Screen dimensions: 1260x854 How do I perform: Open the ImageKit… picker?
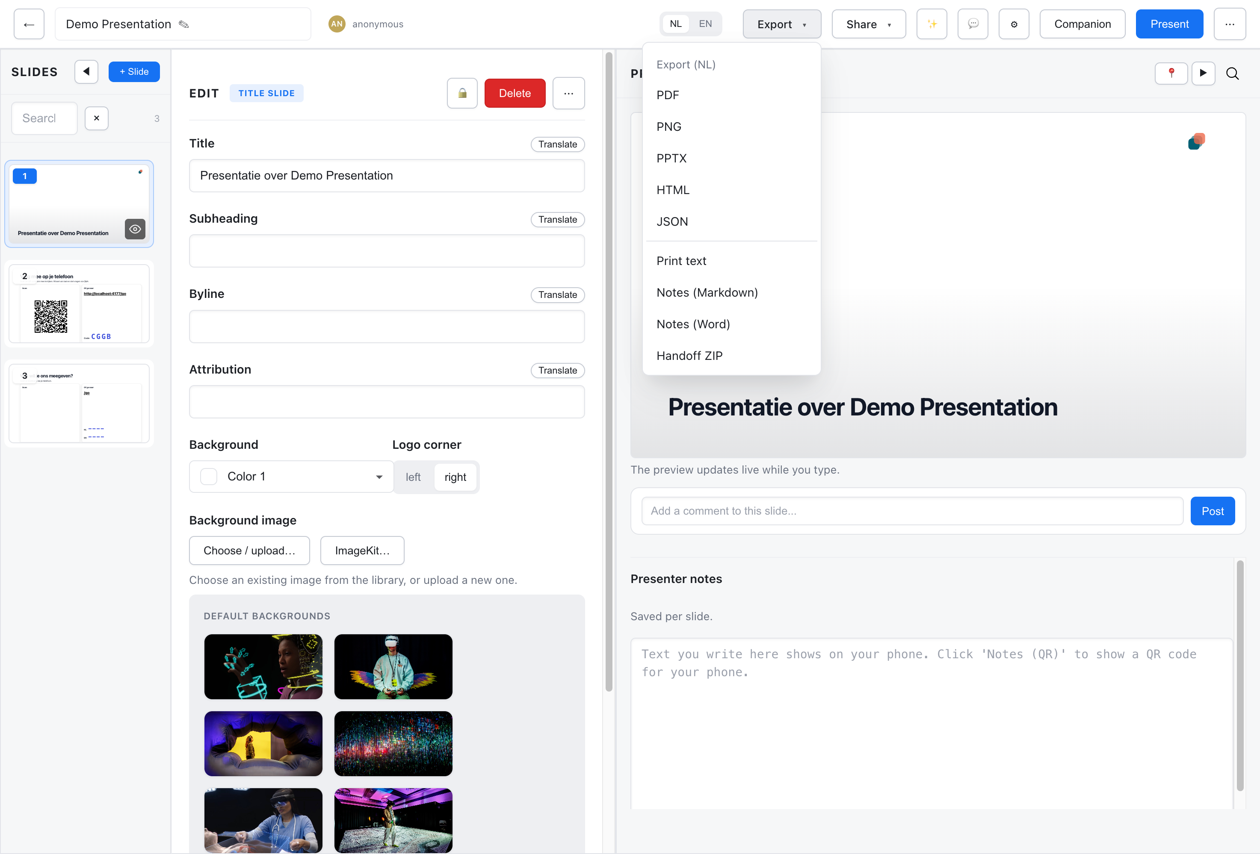point(362,551)
